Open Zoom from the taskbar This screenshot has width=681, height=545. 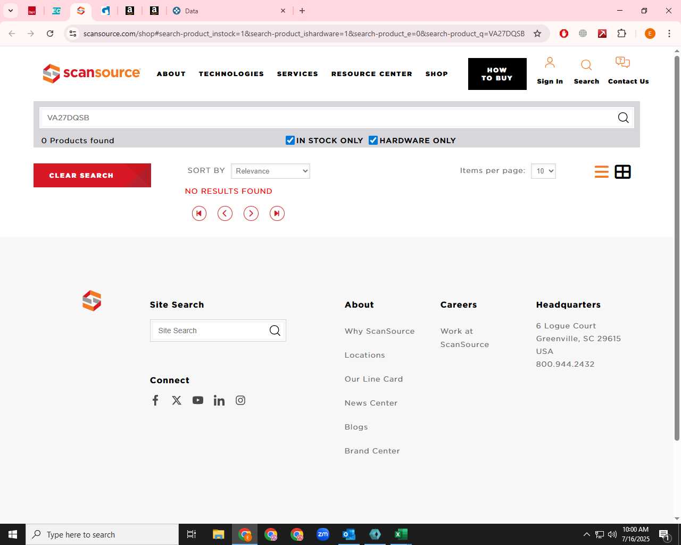[323, 534]
